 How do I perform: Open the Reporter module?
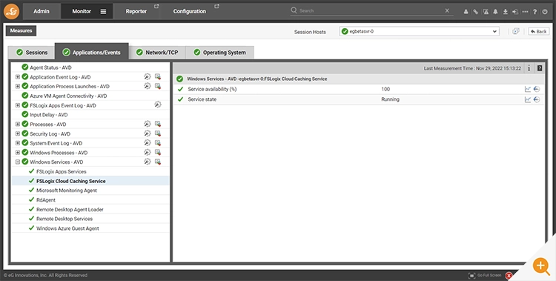(x=136, y=11)
